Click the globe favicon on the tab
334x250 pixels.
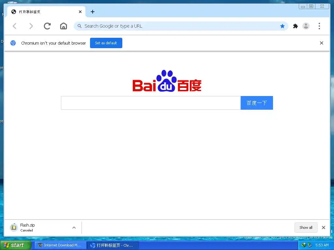(x=14, y=12)
